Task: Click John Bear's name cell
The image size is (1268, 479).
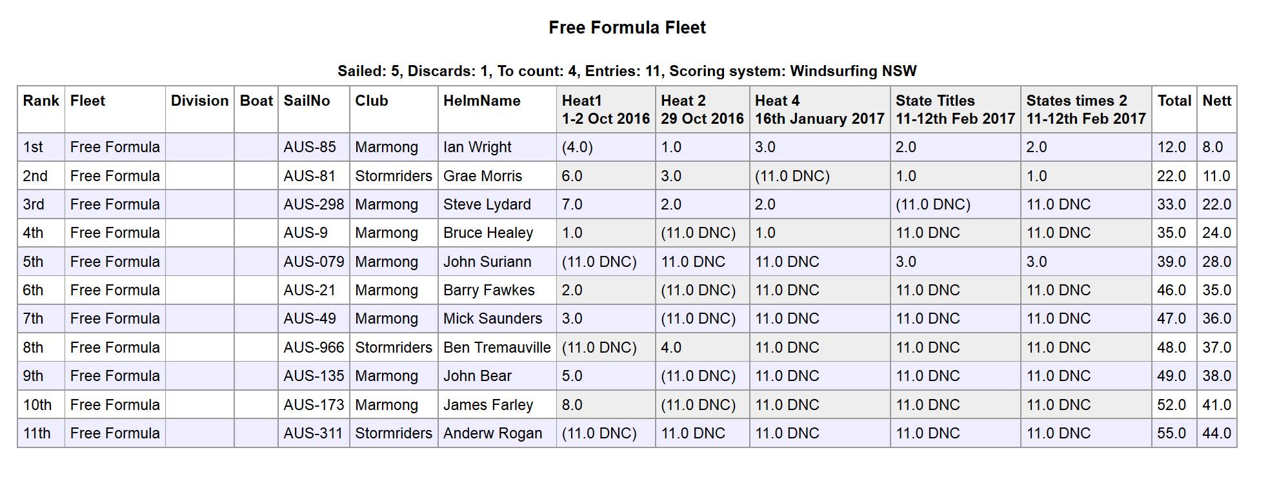Action: 477,376
